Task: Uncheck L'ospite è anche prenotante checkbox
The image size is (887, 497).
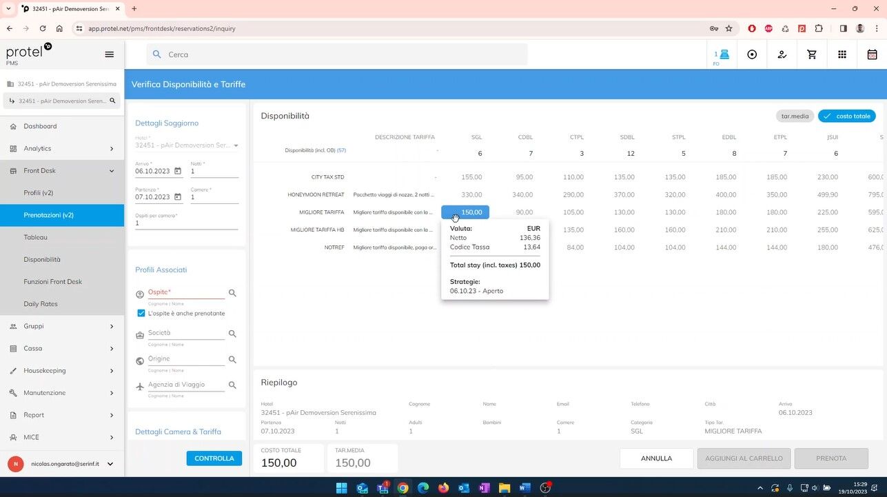Action: (141, 313)
